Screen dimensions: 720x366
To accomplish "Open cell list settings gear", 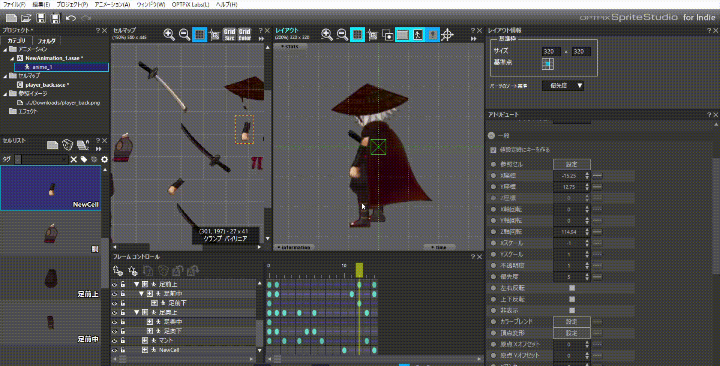I will pyautogui.click(x=104, y=159).
